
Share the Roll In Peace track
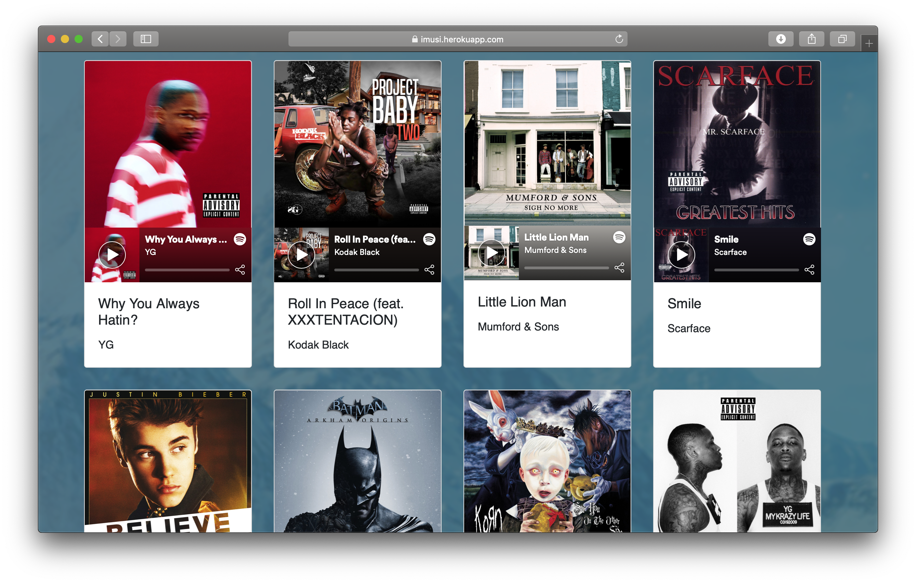tap(429, 270)
